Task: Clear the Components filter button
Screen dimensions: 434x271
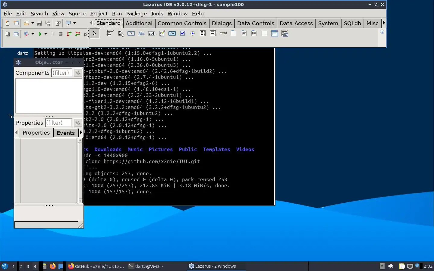Action: [78, 73]
